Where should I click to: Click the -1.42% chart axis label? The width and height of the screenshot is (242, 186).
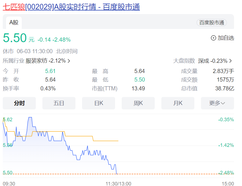pyautogui.click(x=226, y=145)
